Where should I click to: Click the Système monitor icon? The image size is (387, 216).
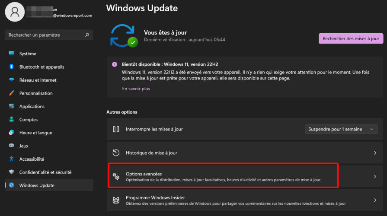coord(11,54)
